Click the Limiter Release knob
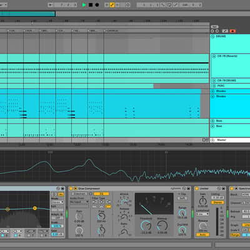 [202, 226]
